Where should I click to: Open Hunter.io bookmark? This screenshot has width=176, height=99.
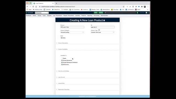[x=84, y=10]
